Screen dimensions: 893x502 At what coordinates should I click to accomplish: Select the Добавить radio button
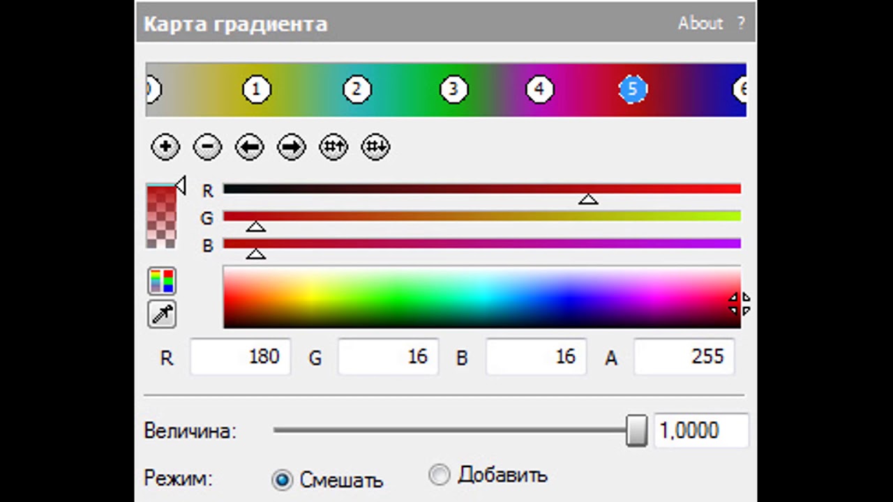click(x=440, y=475)
